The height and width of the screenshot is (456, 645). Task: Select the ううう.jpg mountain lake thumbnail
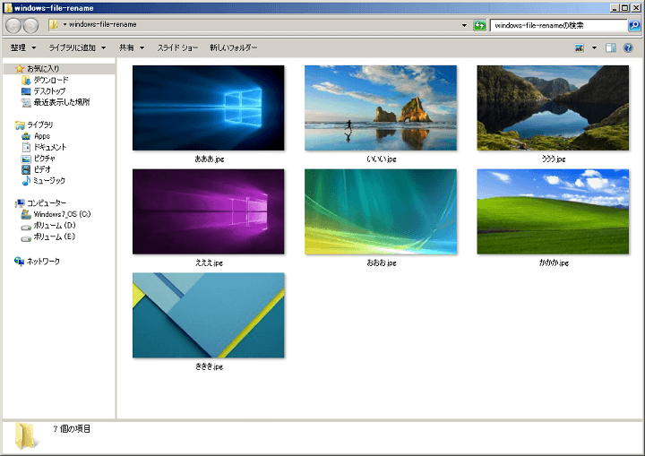(553, 108)
